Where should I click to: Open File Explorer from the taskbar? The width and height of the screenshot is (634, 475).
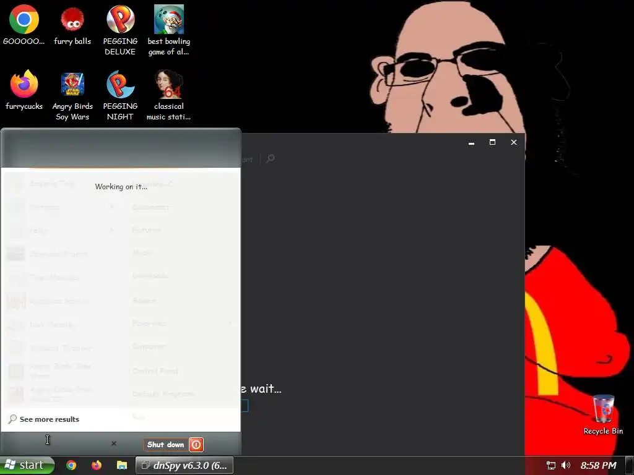[122, 465]
